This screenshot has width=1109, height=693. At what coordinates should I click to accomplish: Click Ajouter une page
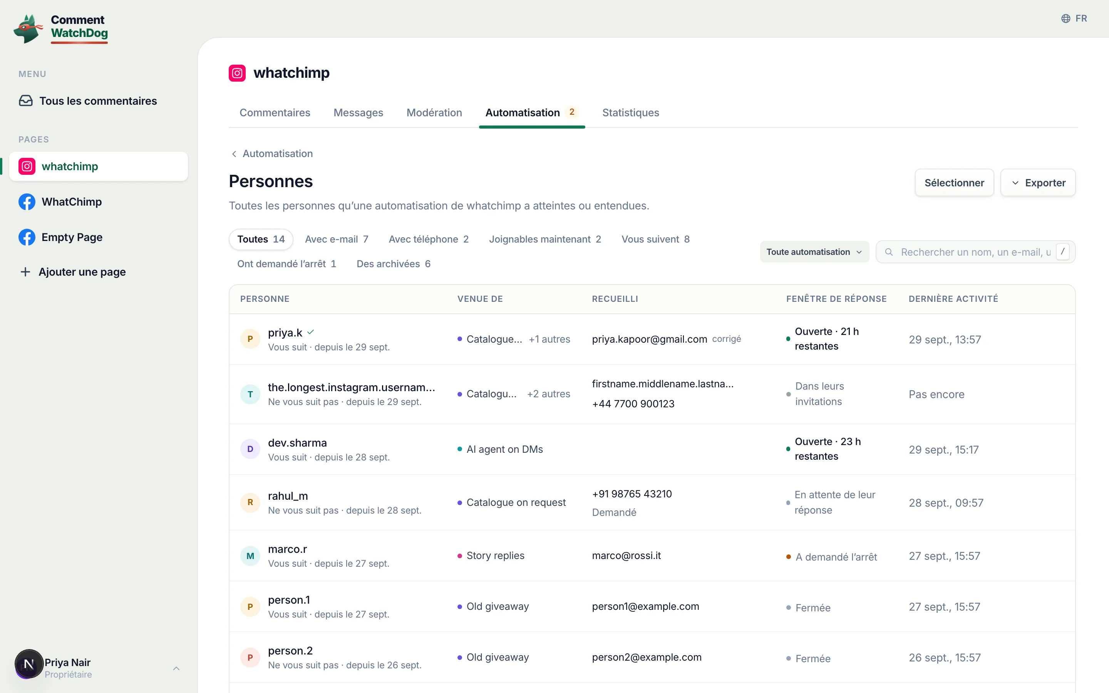(x=82, y=272)
